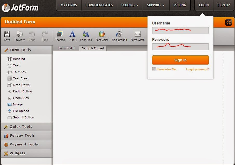Add a Text Area field
The height and width of the screenshot is (165, 235).
[x=18, y=78]
